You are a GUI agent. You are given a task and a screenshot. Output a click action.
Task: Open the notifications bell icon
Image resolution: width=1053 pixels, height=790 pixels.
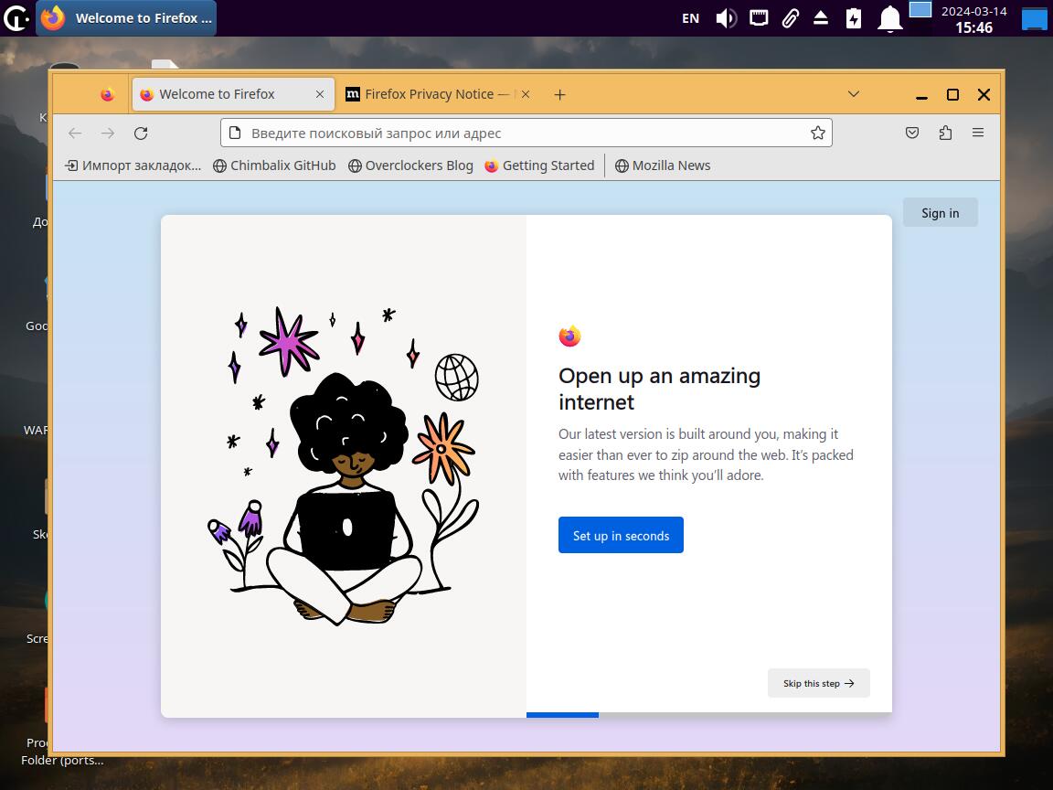pyautogui.click(x=889, y=18)
